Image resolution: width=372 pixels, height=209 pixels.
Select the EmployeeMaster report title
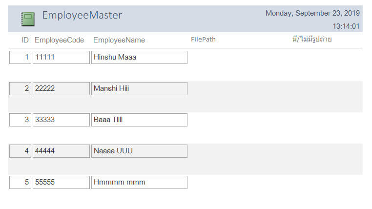pos(82,15)
